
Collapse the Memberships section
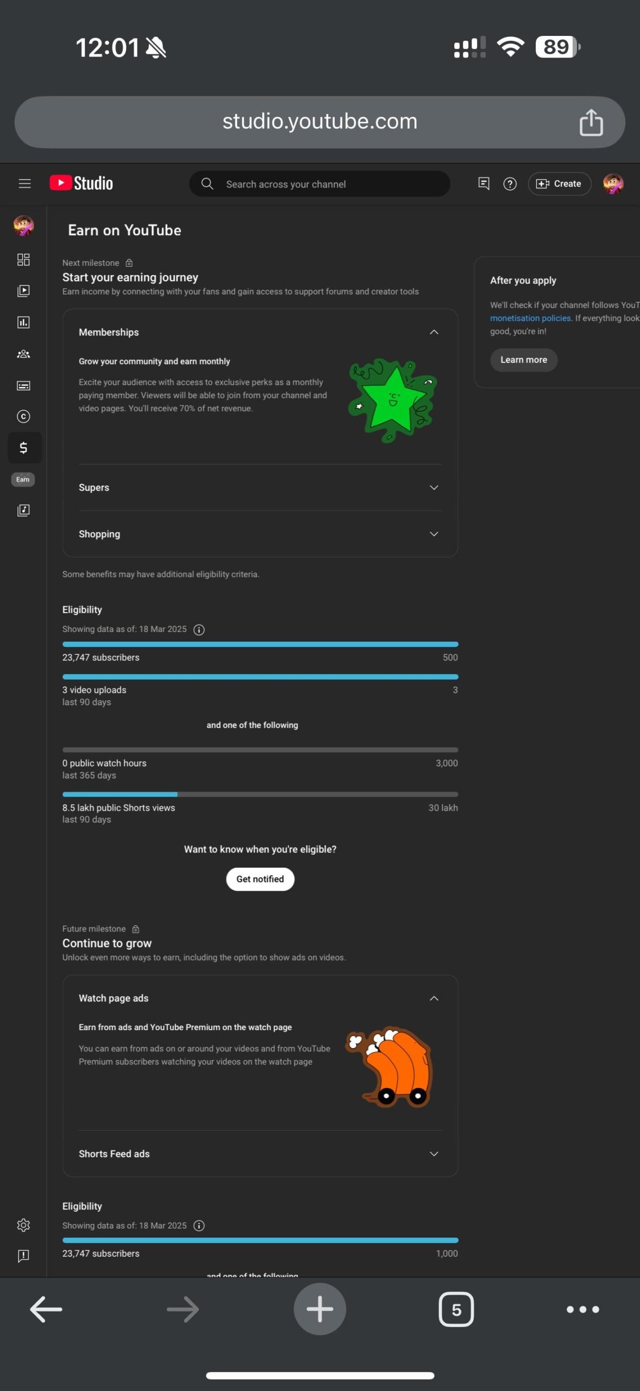(434, 332)
